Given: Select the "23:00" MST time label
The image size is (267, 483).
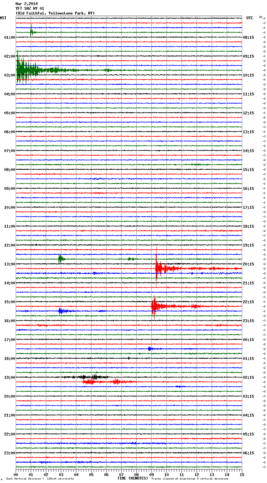Looking at the screenshot, I should click(x=9, y=453).
